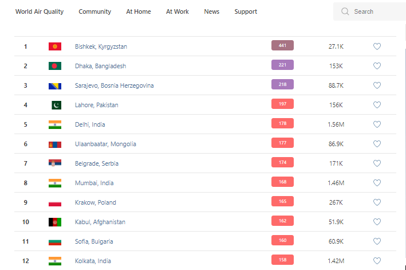The image size is (406, 270).
Task: Click the Bulgaria flag next to Sofia
Action: [x=55, y=241]
